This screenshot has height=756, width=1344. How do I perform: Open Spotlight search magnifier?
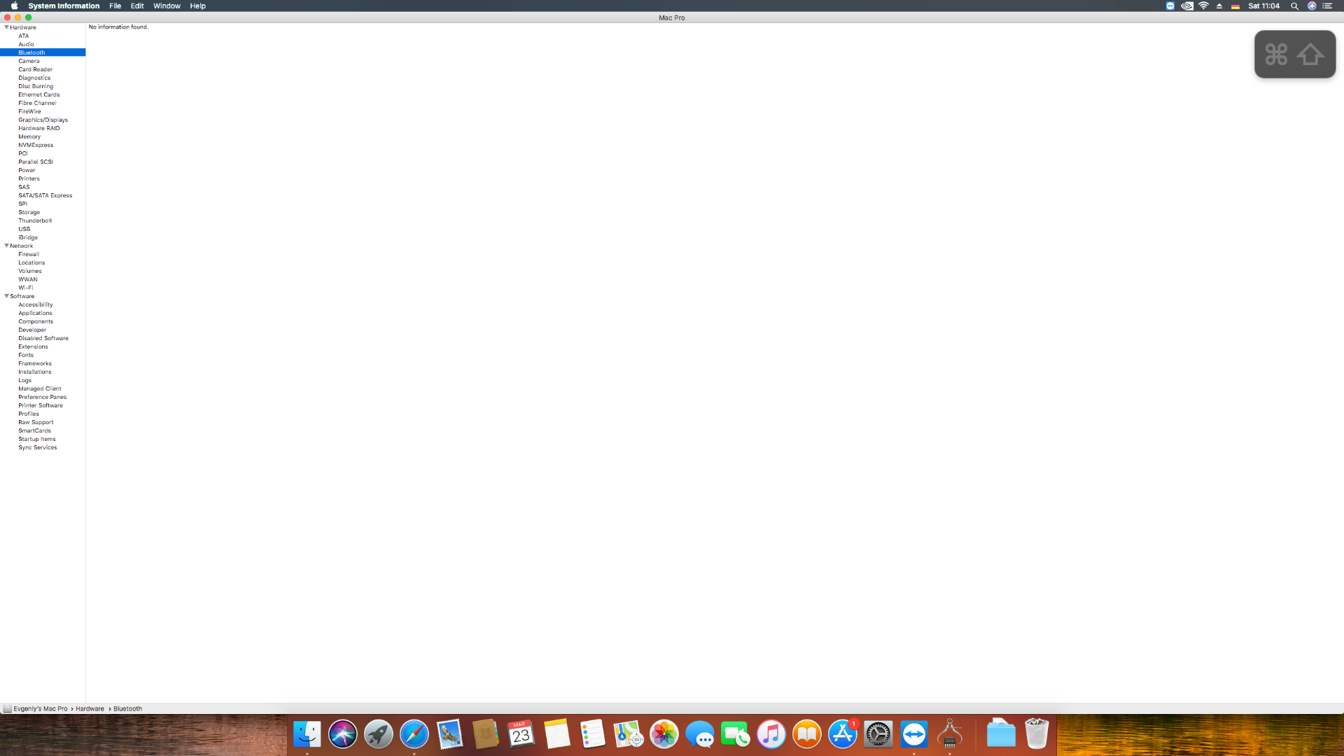(x=1294, y=6)
